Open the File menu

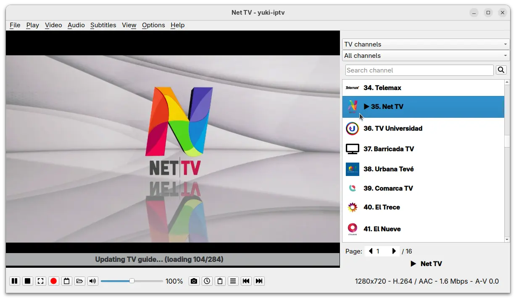15,25
